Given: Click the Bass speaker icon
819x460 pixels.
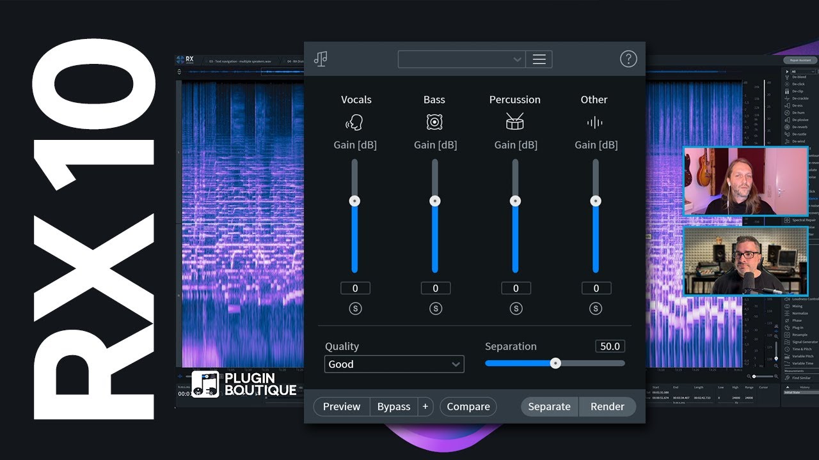Looking at the screenshot, I should coord(434,122).
